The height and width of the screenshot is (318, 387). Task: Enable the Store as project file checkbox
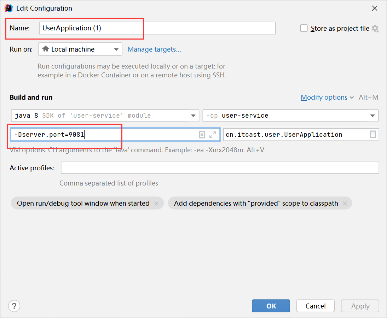[304, 28]
